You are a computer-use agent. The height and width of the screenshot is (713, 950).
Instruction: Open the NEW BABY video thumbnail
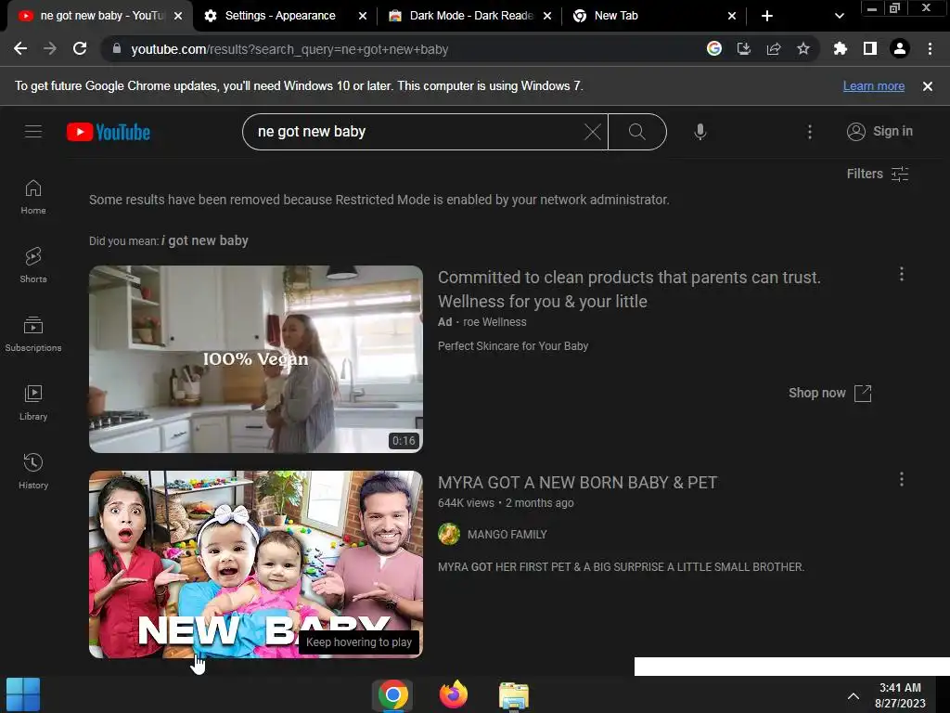pyautogui.click(x=256, y=564)
